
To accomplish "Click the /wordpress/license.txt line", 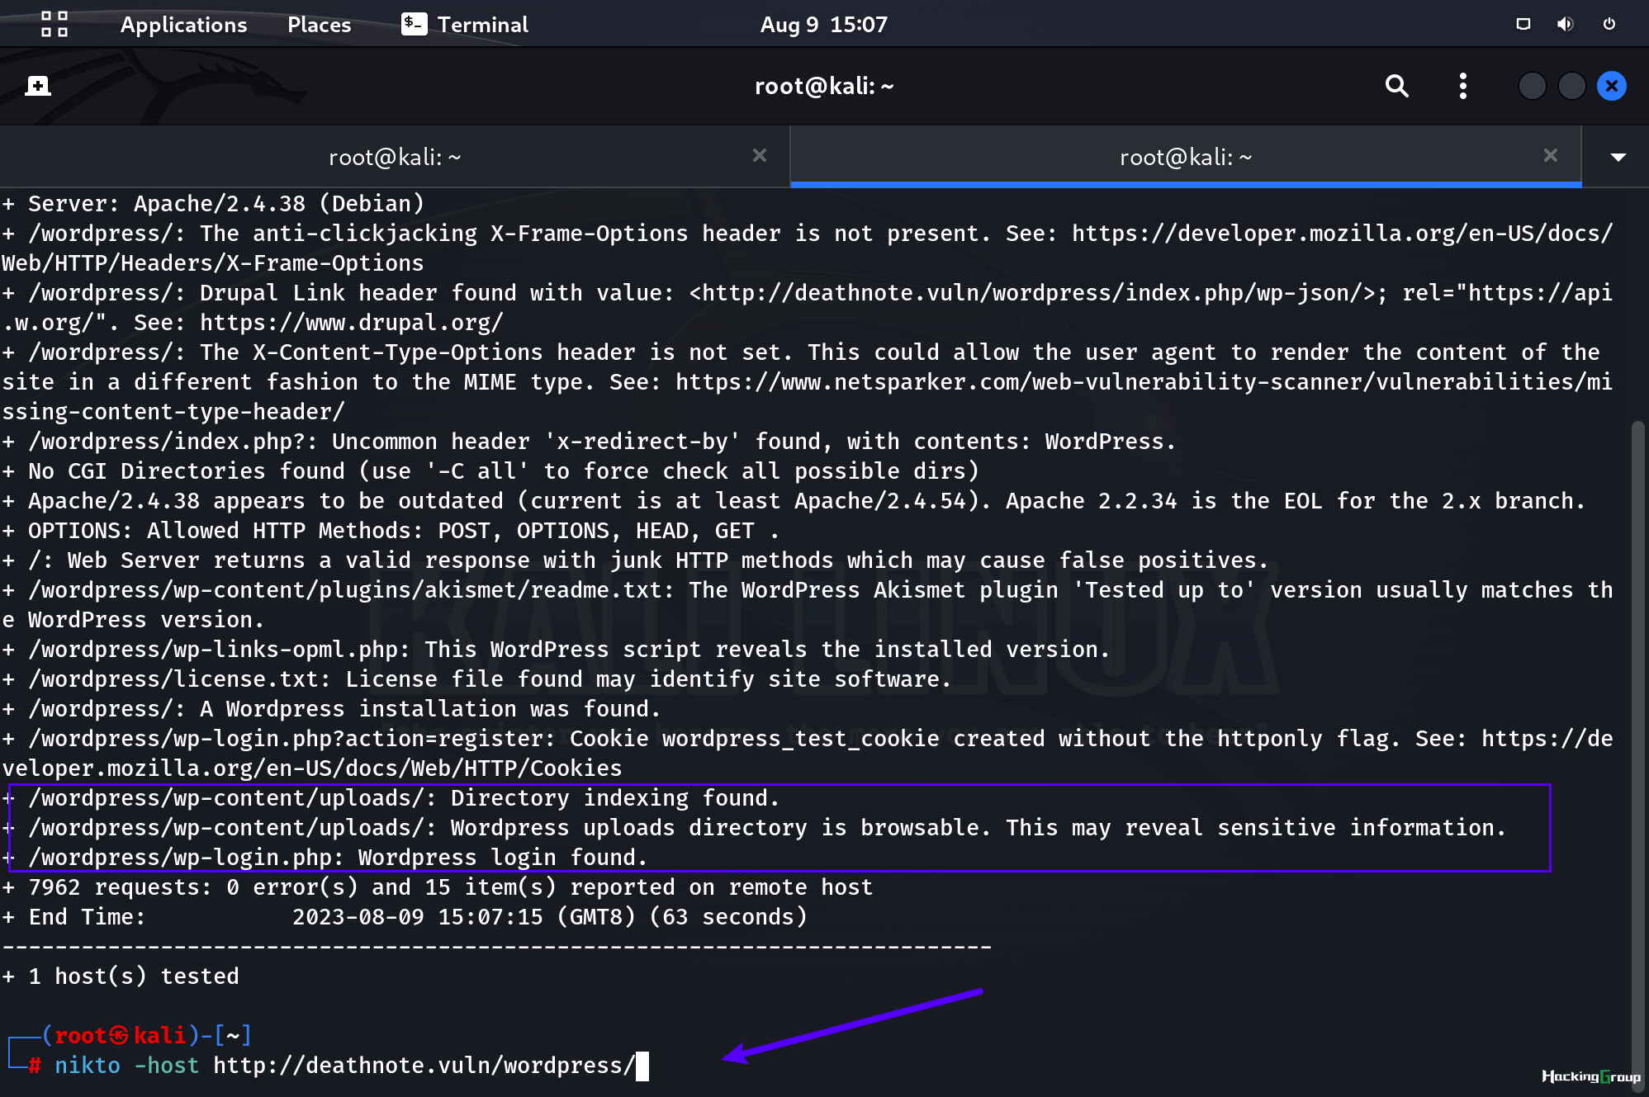I will pos(476,679).
